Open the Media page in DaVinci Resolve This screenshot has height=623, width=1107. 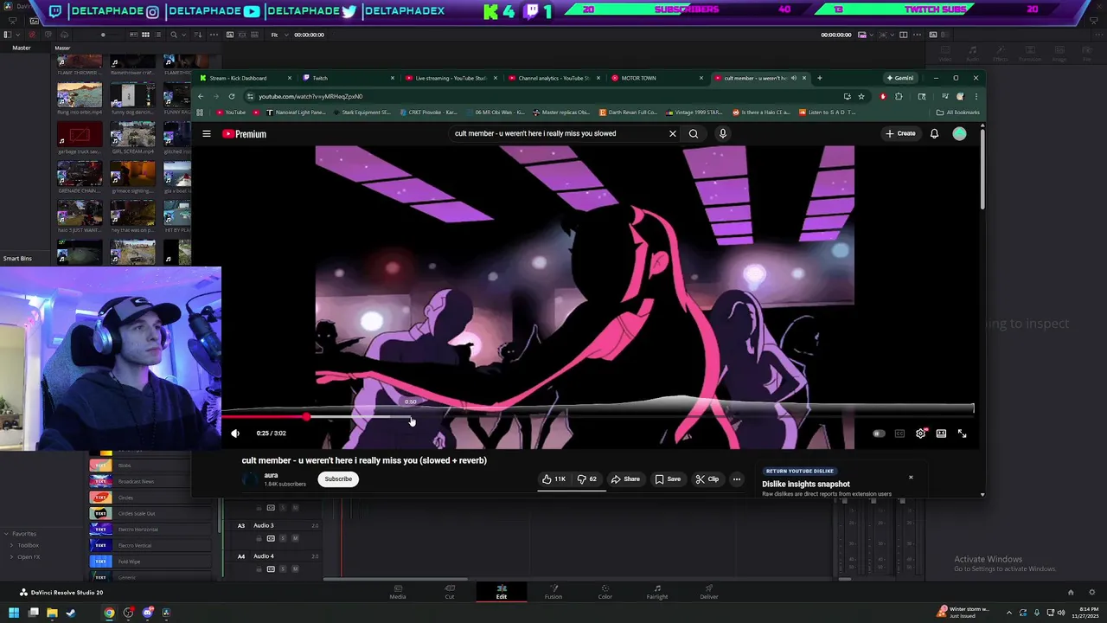coord(398,592)
